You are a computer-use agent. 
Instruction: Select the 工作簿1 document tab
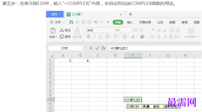point(94,14)
